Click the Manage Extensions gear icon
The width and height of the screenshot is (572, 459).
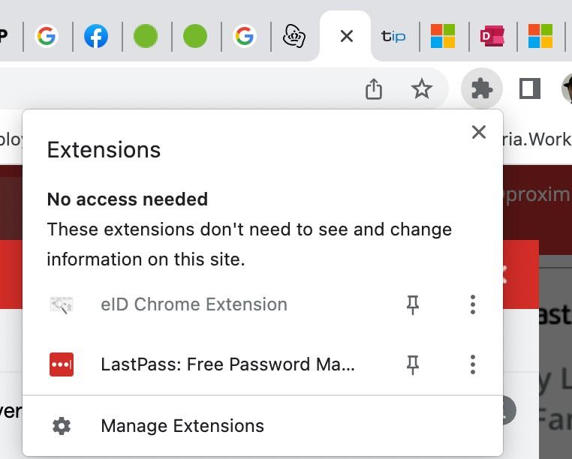(62, 426)
